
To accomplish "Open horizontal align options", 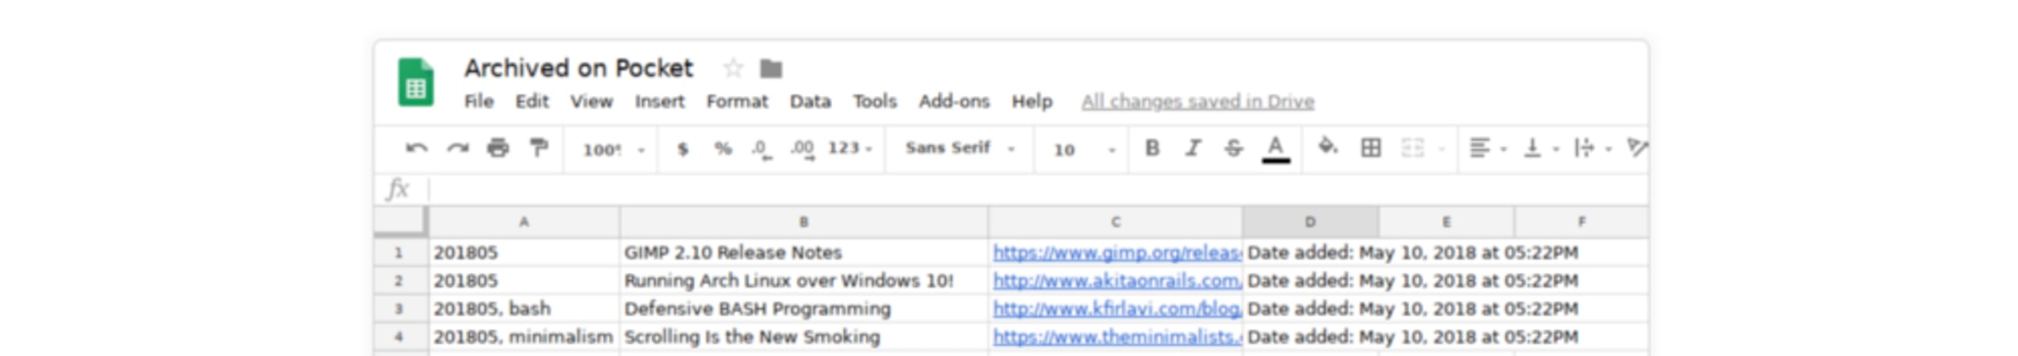I will click(x=1487, y=147).
